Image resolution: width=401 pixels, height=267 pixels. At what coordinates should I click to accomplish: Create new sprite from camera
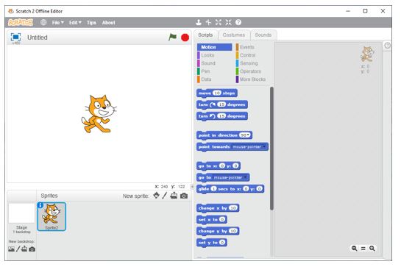(184, 196)
